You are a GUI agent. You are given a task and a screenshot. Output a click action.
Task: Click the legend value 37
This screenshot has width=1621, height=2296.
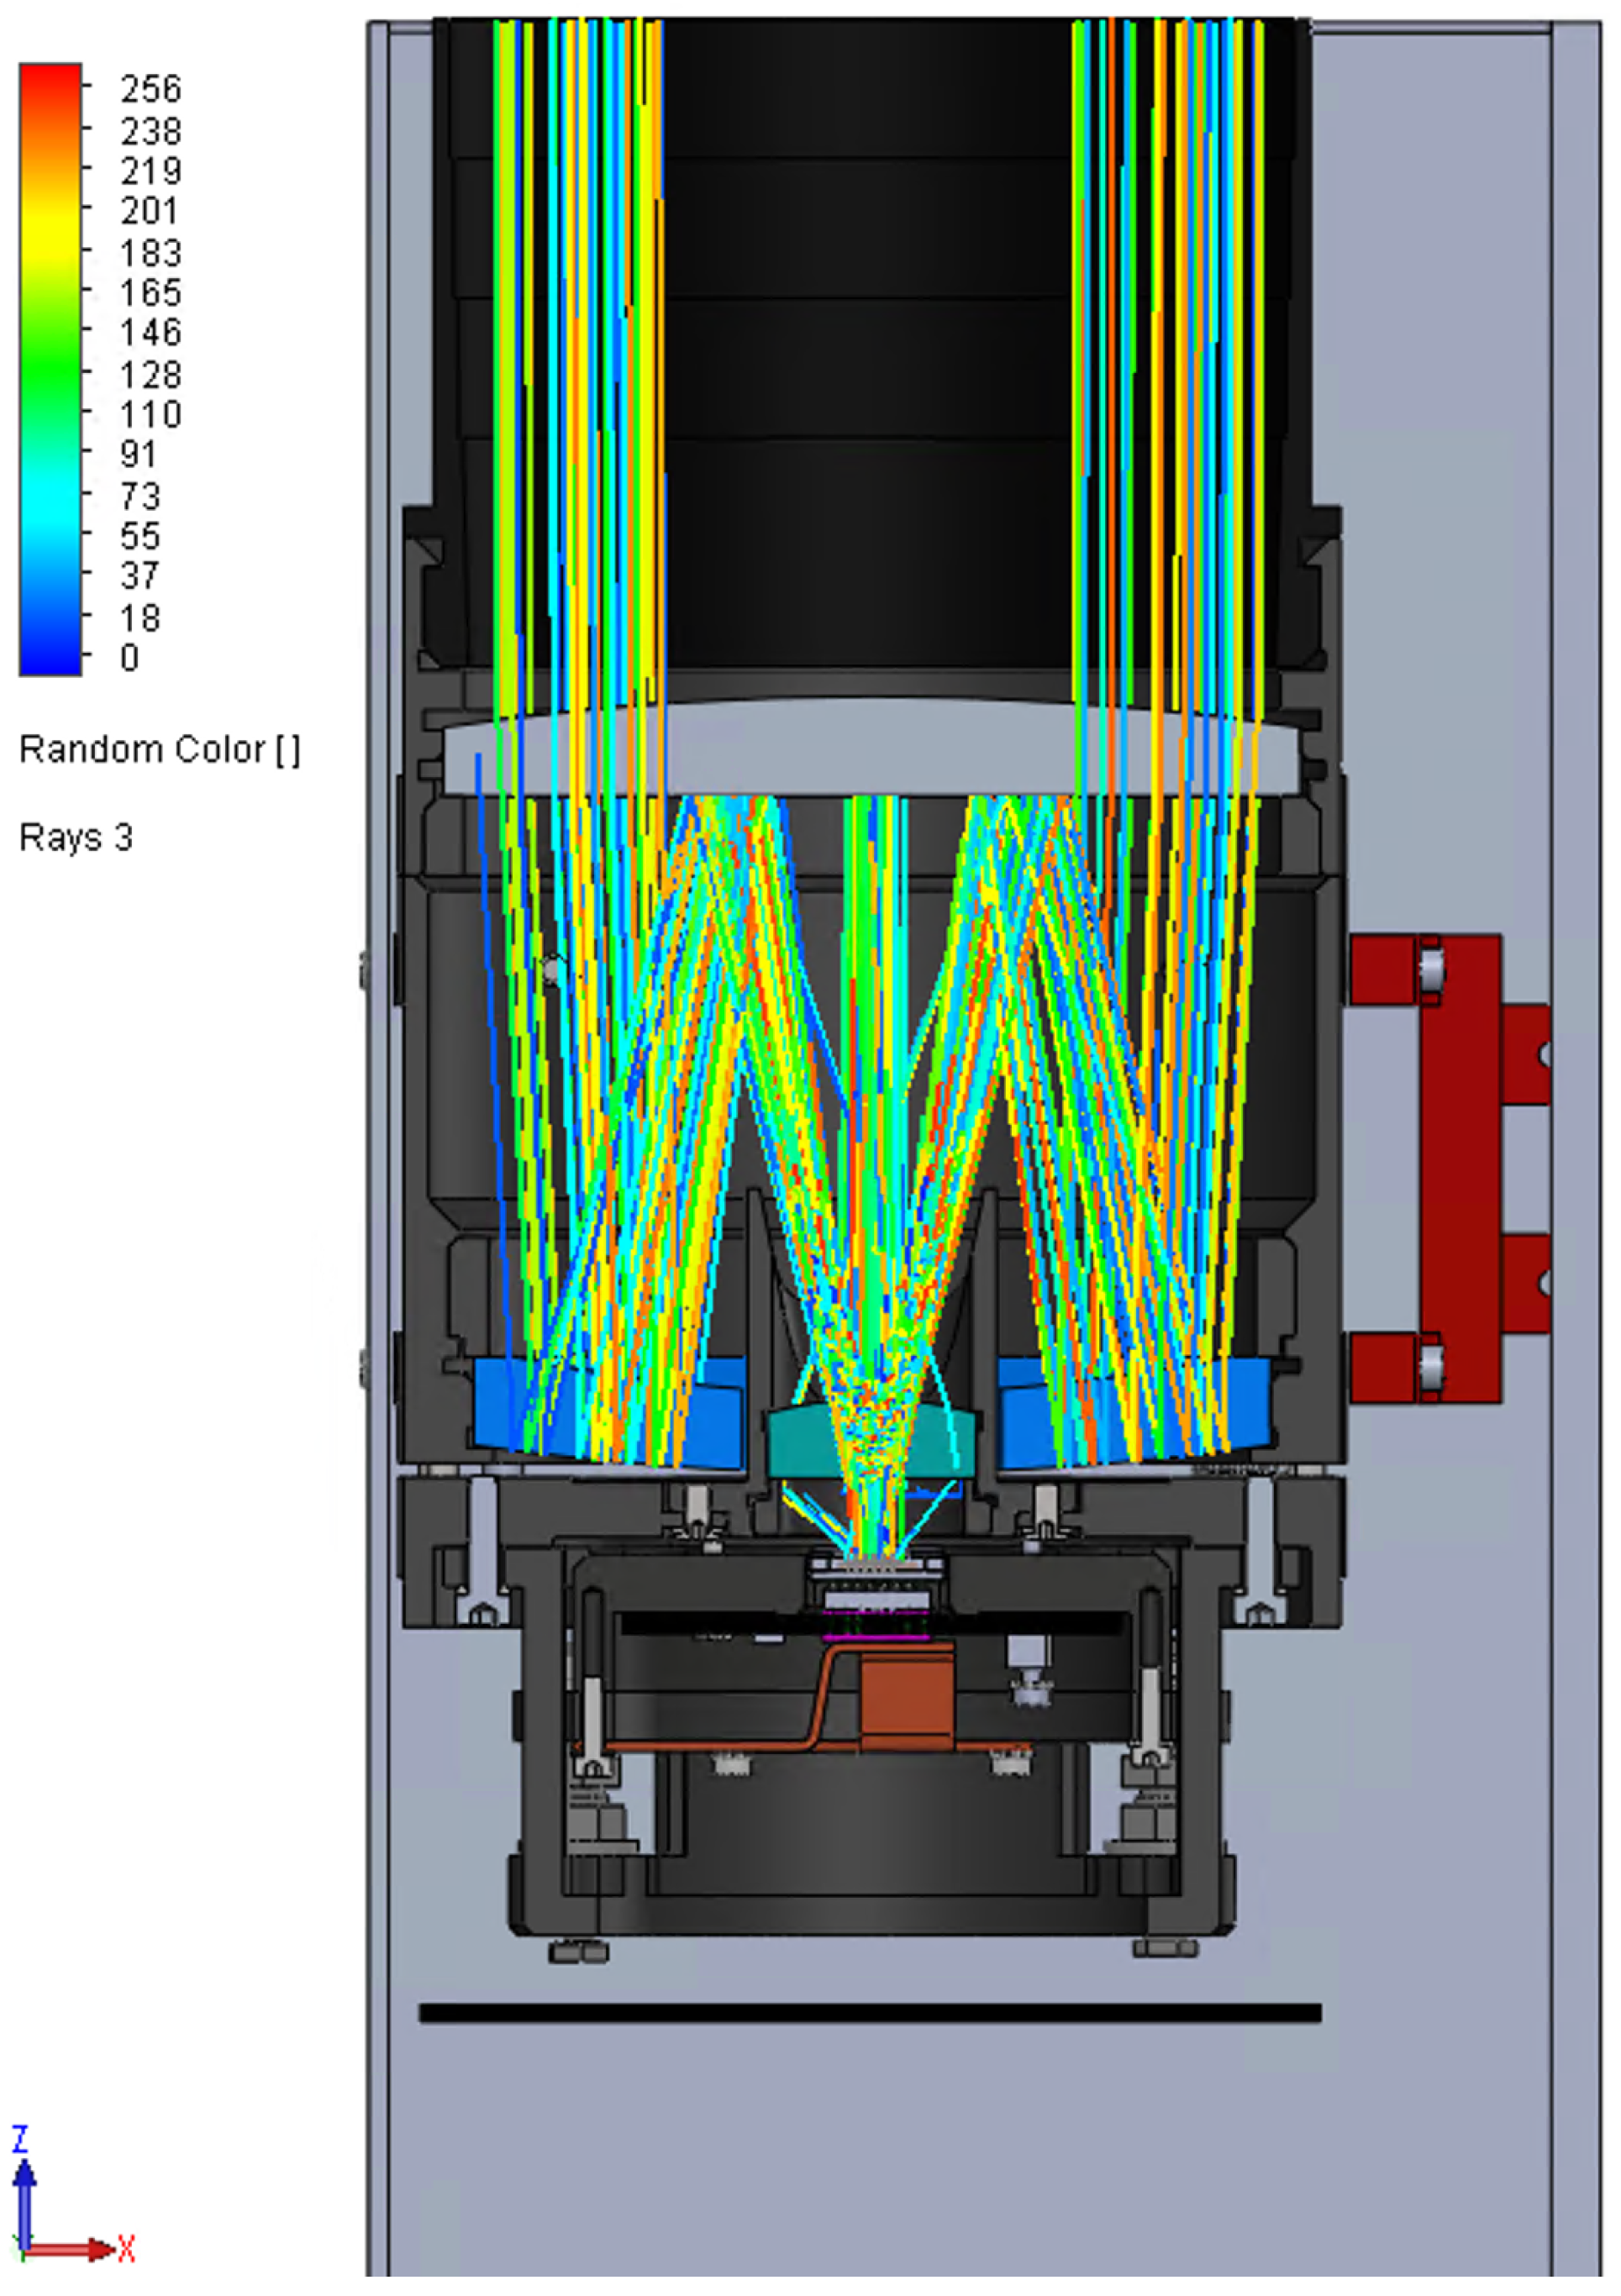point(140,576)
